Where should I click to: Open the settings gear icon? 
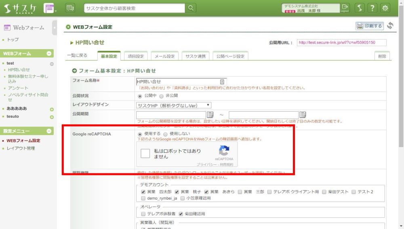(x=385, y=8)
